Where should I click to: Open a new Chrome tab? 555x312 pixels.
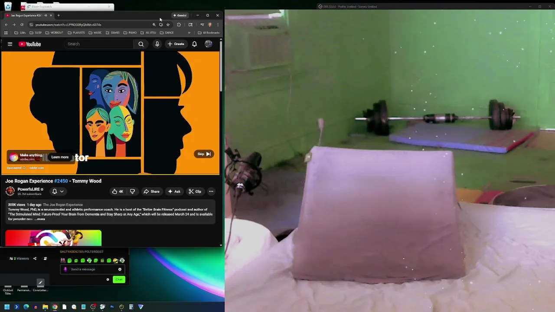pyautogui.click(x=59, y=15)
